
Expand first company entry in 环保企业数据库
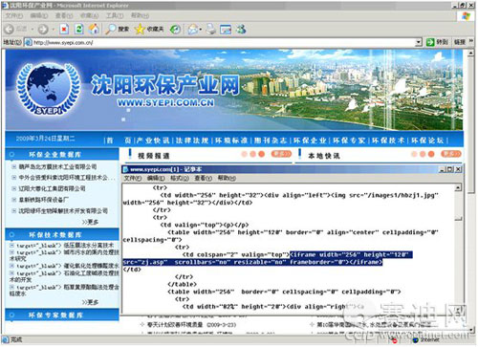point(13,166)
